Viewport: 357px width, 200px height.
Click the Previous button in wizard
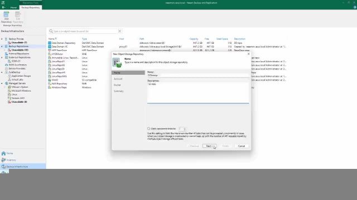194,146
